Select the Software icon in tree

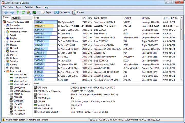point(8,58)
